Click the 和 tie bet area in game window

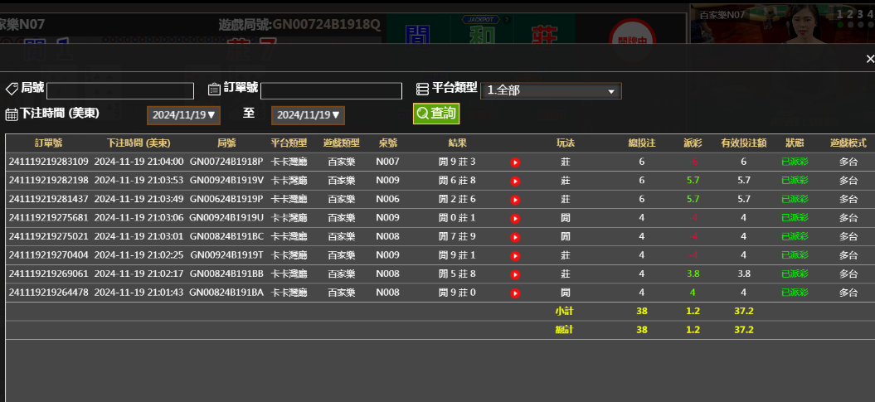coord(480,29)
